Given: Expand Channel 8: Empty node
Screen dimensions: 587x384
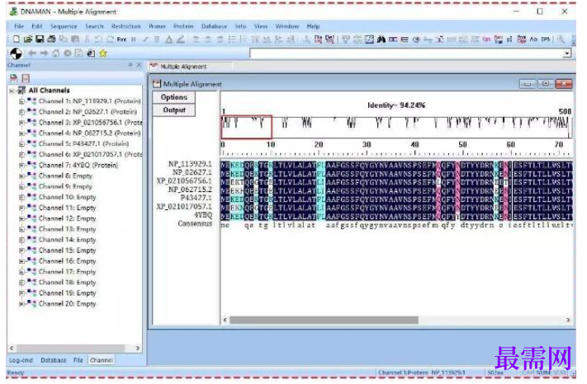Looking at the screenshot, I should click(x=21, y=176).
